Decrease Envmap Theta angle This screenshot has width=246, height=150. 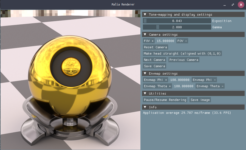pos(210,86)
